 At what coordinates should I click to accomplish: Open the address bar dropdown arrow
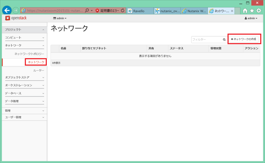click(x=92, y=11)
